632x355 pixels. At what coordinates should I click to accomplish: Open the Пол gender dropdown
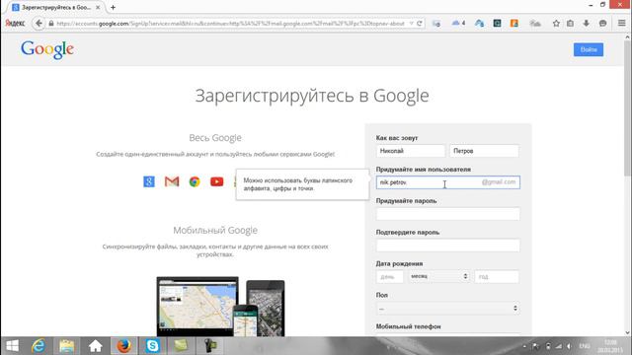(447, 309)
